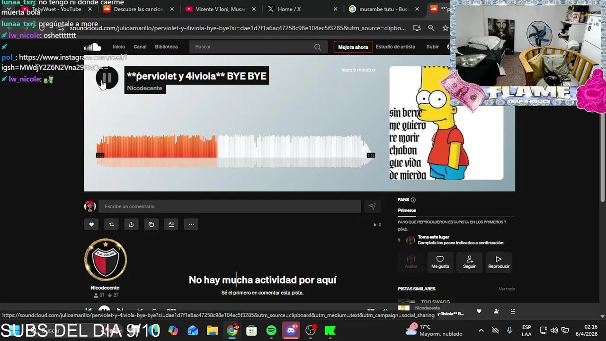Click the Mejora ahora upgrade button
The width and height of the screenshot is (606, 341).
point(353,47)
